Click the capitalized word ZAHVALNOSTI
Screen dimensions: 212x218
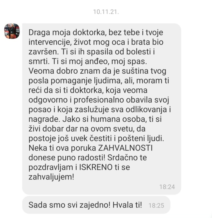125,148
